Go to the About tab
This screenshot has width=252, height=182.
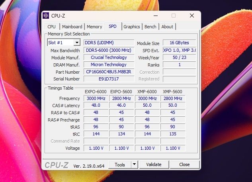tap(167, 27)
